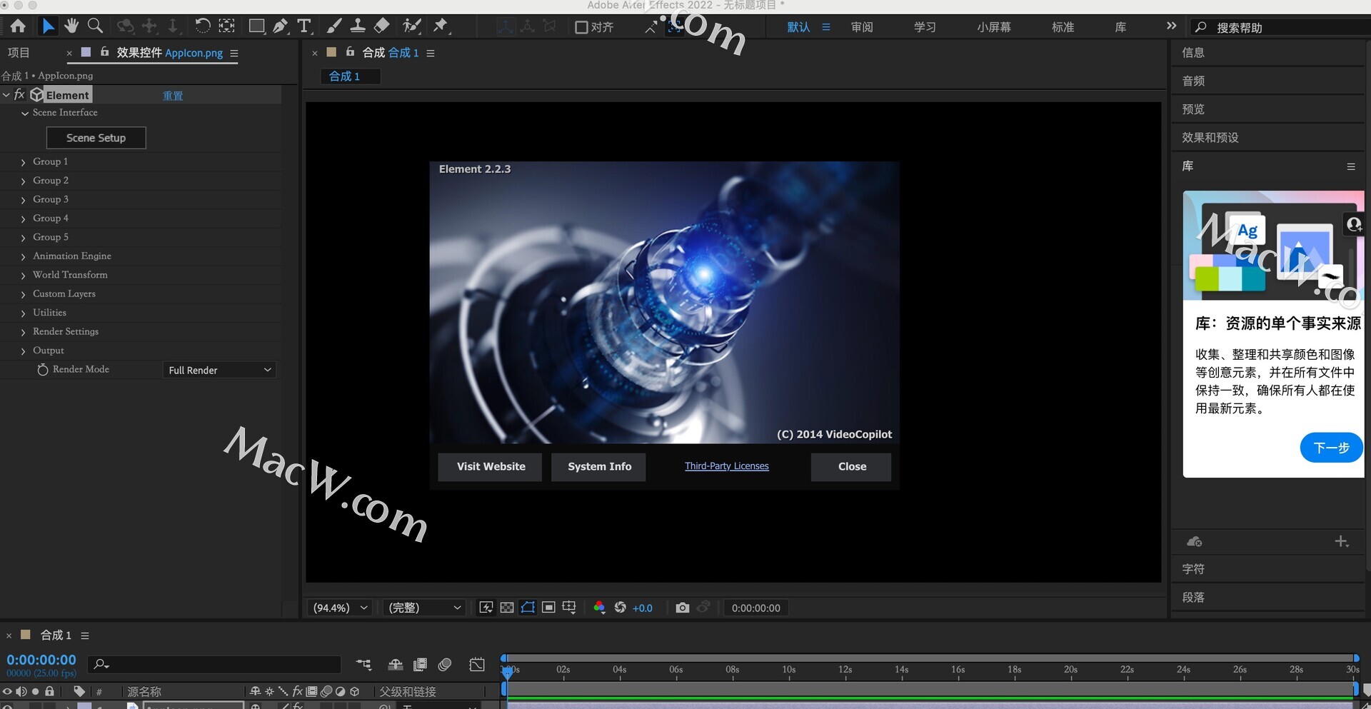Switch to the 学习 workspace
This screenshot has height=709, width=1371.
coord(925,27)
